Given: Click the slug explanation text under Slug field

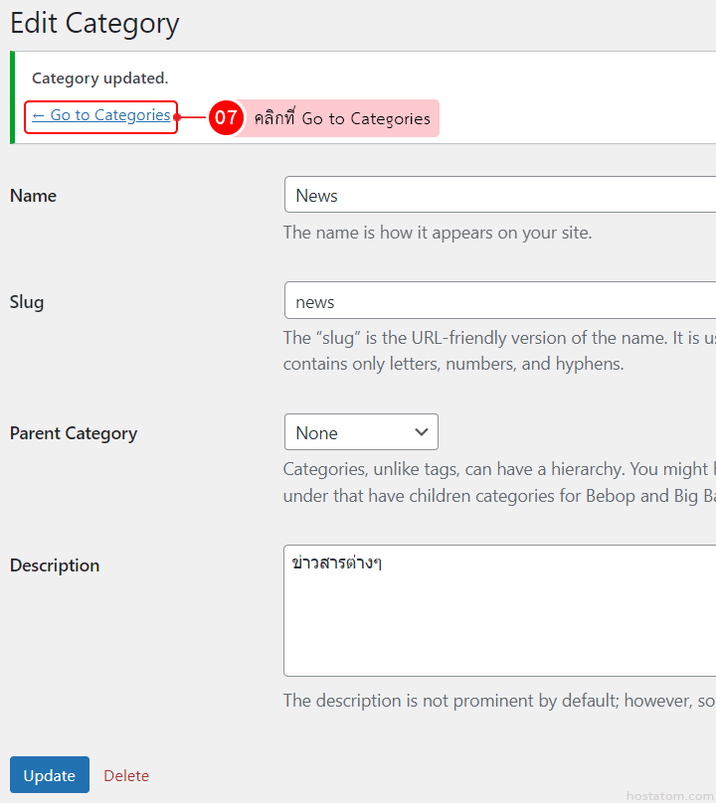Looking at the screenshot, I should pos(497,351).
